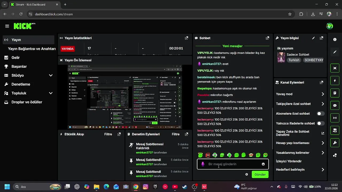
Task: Pop out the Sohbet chat panel
Action: point(267,38)
